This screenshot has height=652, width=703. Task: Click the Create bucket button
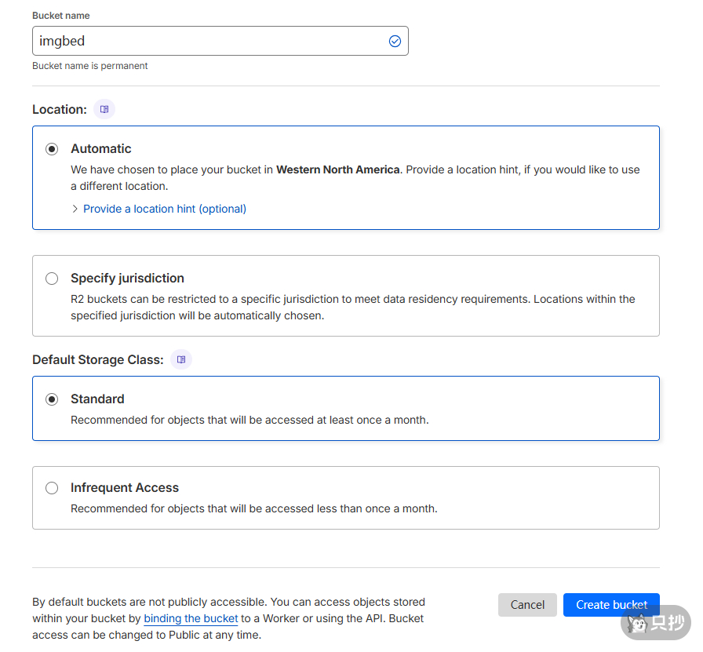[611, 605]
